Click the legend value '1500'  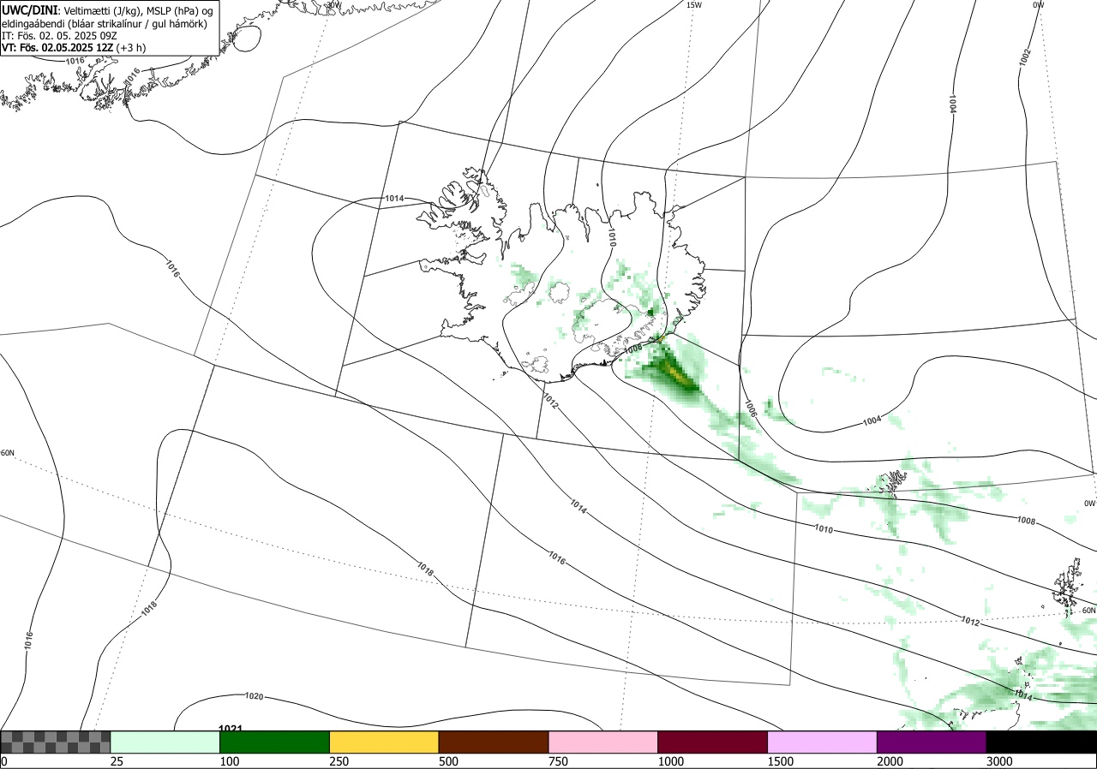(781, 761)
